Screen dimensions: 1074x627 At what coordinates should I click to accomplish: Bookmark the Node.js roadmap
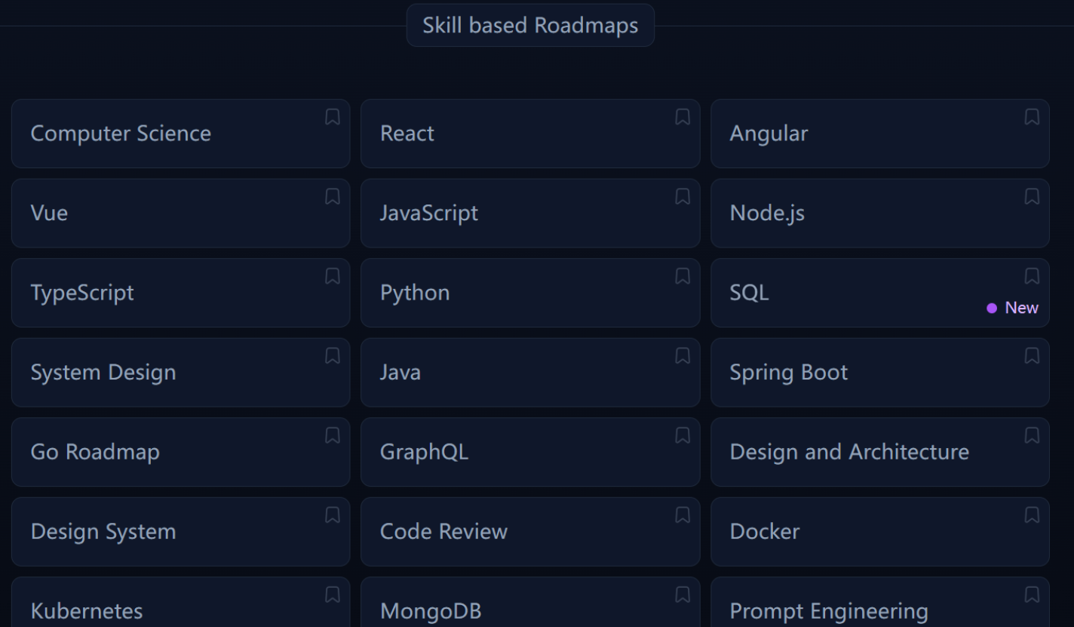pyautogui.click(x=1031, y=197)
